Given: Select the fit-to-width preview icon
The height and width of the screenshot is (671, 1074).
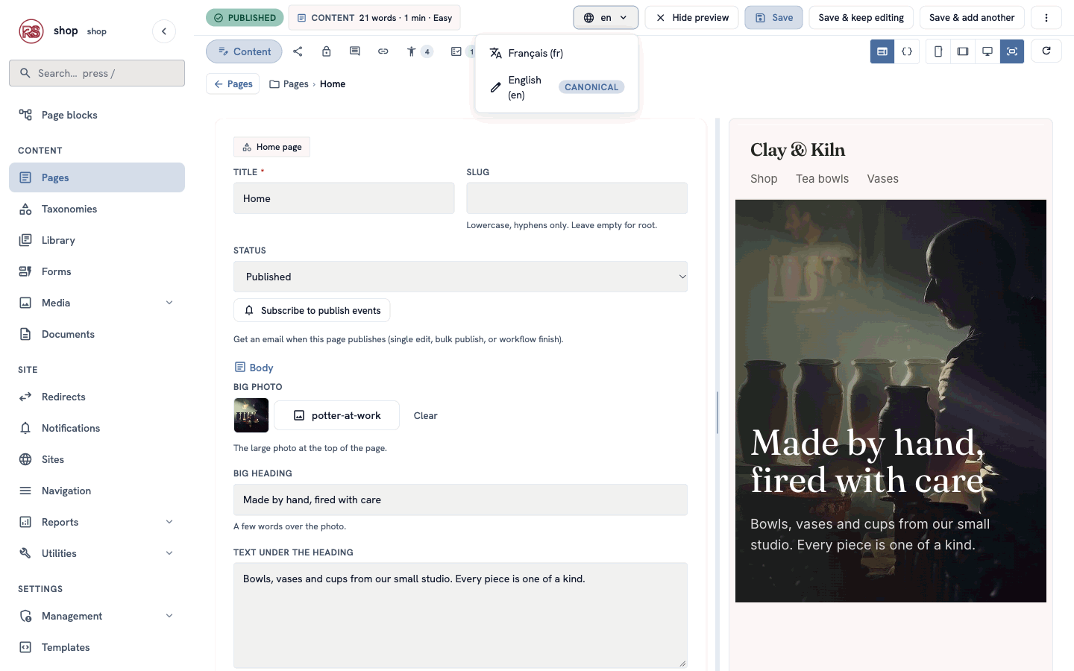Looking at the screenshot, I should coord(1012,51).
